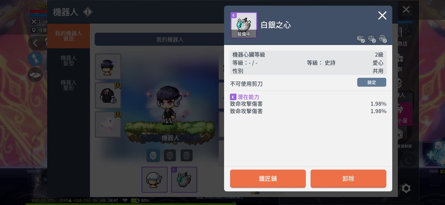Screen dimensions: 445x205
Task: Close the 白銀之心 item popup
Action: 382,15
